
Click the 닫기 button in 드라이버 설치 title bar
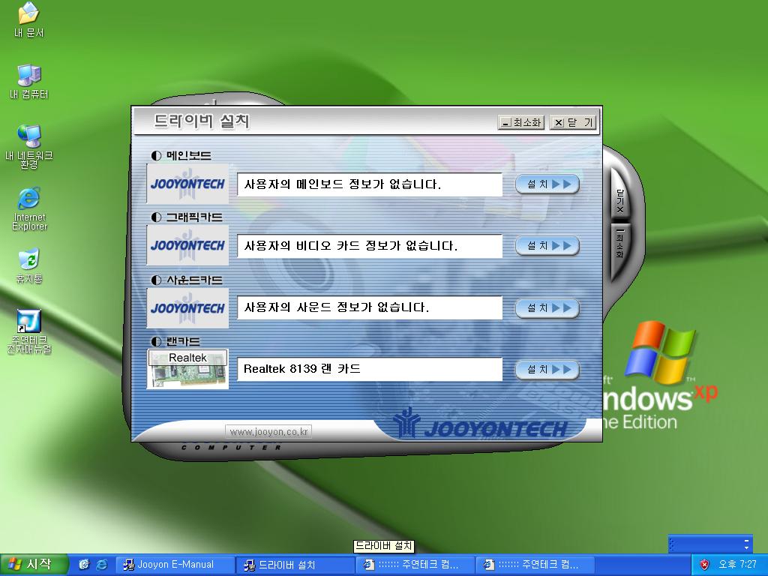tap(573, 122)
